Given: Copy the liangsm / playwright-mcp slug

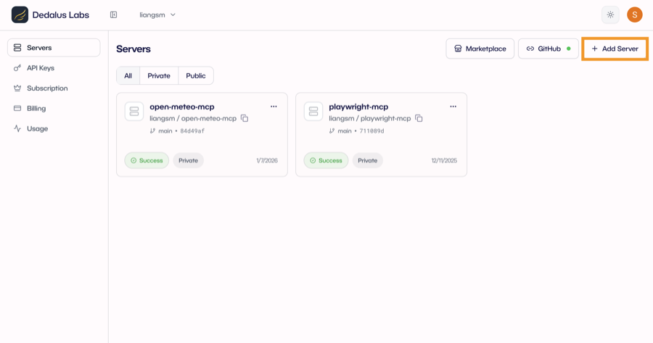Looking at the screenshot, I should (x=419, y=118).
